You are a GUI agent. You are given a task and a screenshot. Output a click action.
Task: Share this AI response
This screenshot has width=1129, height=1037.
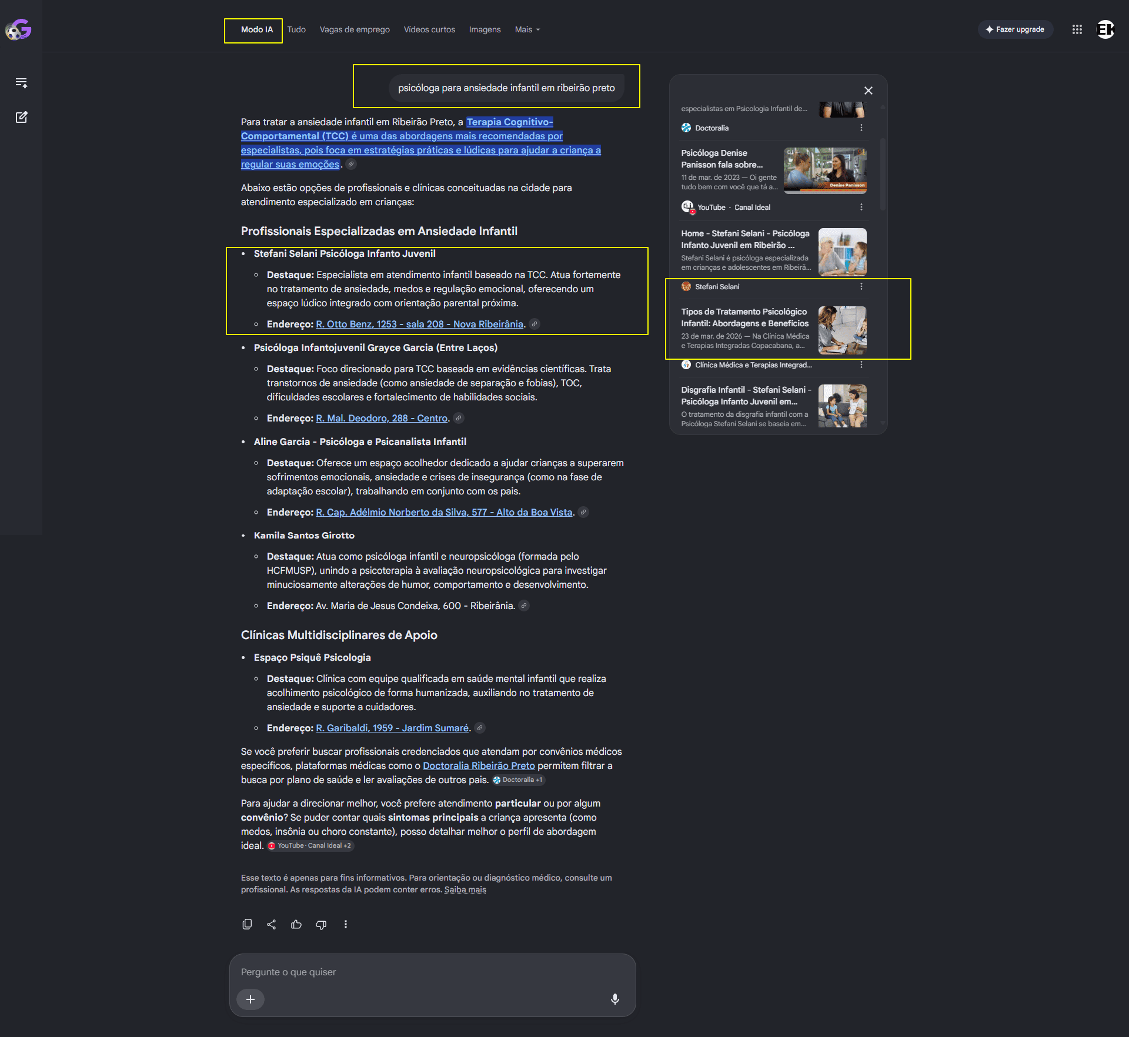coord(271,924)
